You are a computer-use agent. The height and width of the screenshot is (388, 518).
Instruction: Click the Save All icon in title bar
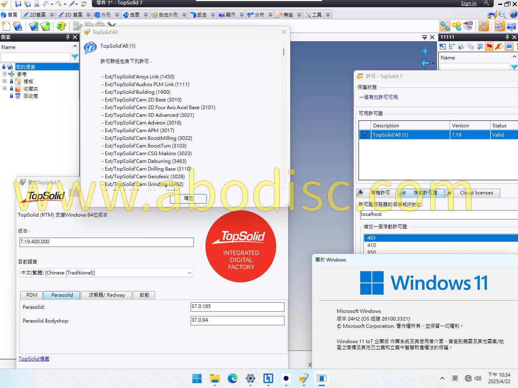28,4
